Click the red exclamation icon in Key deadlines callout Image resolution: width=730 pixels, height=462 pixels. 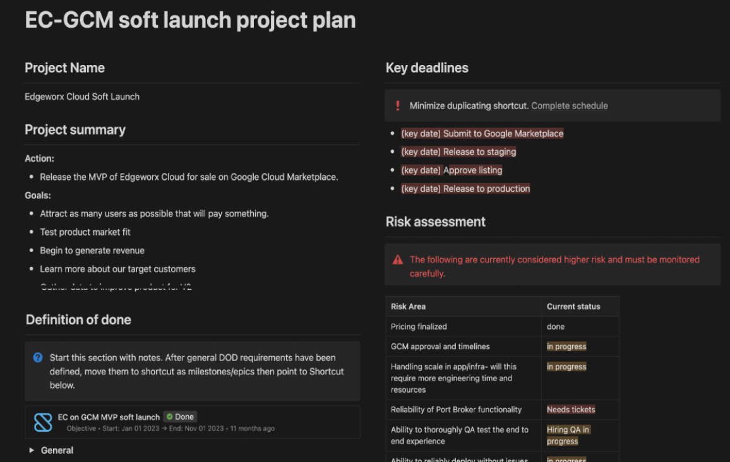[398, 105]
